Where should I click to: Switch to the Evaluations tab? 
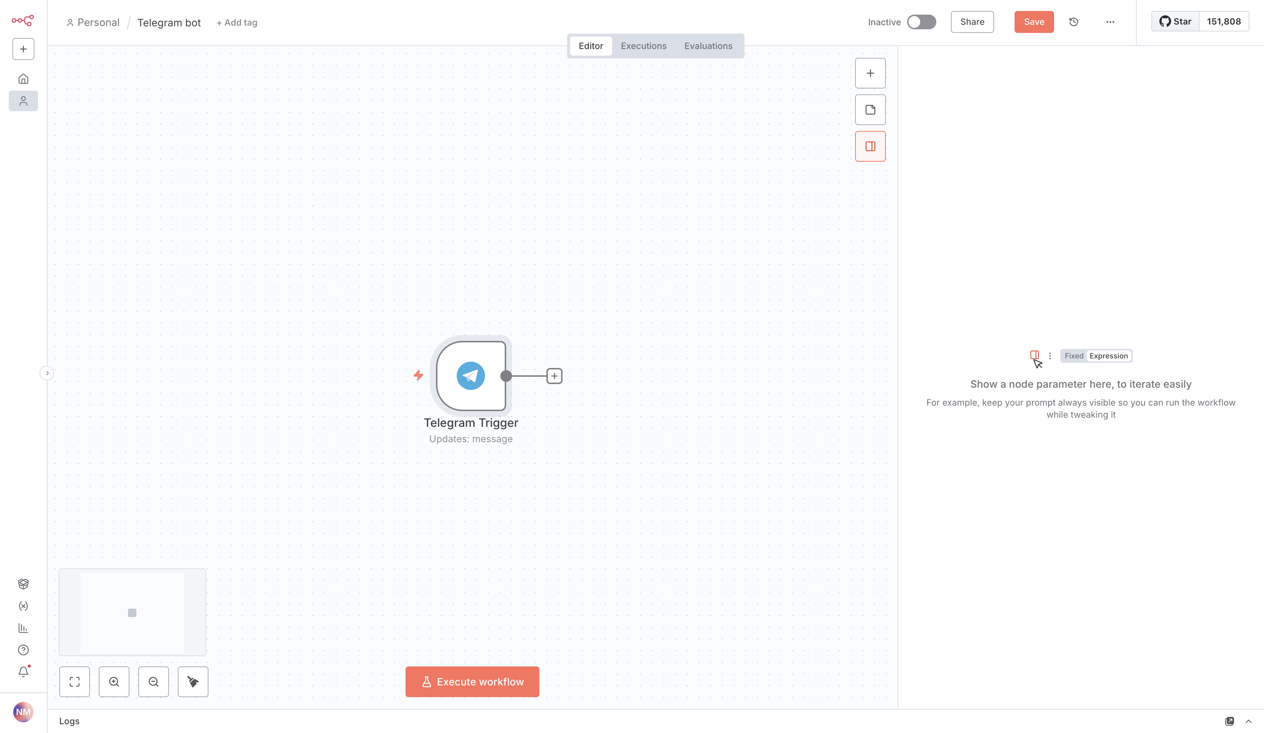[x=708, y=46]
